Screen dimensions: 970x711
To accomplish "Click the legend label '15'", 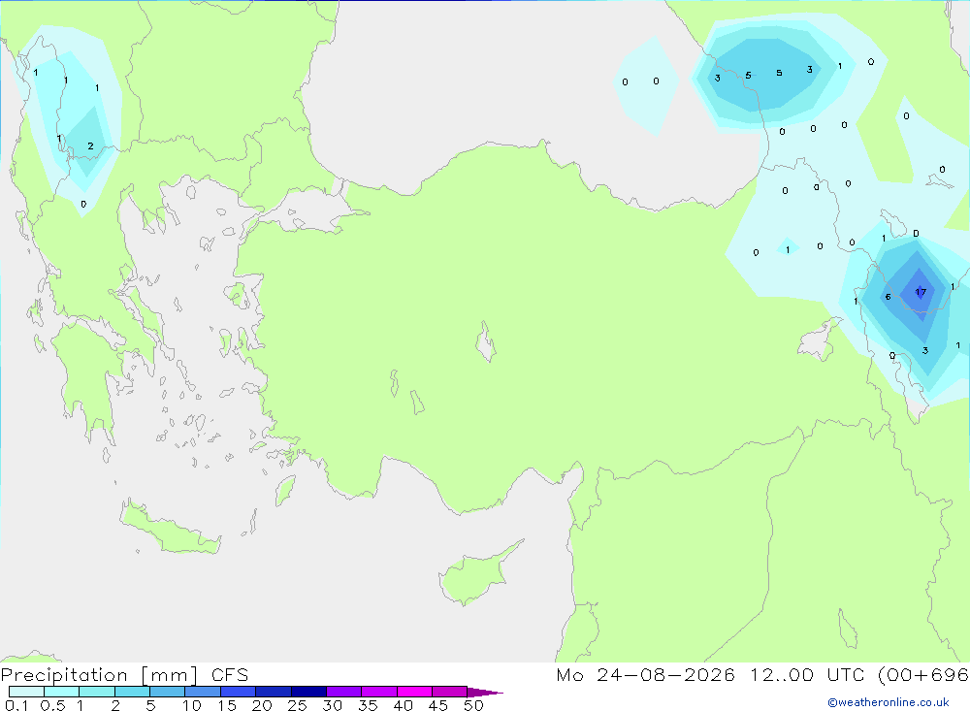I will tap(227, 705).
